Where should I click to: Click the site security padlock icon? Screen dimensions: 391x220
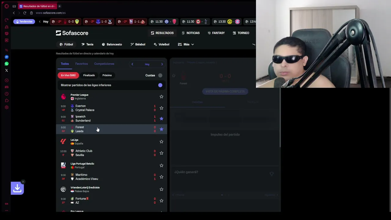pyautogui.click(x=31, y=13)
